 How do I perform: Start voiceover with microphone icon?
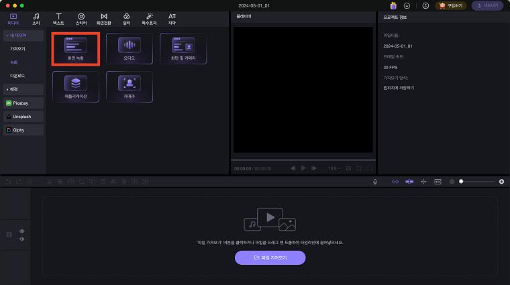coord(375,182)
